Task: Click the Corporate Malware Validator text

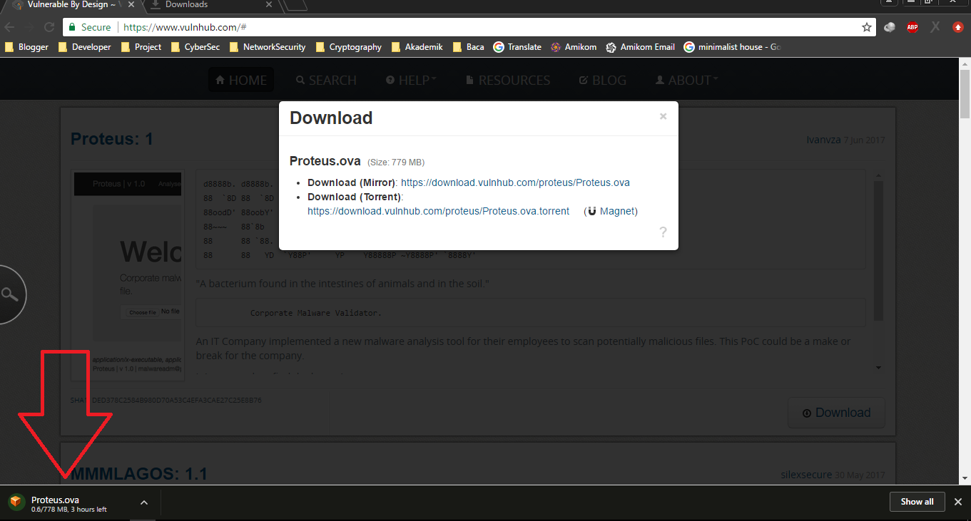Action: (x=315, y=313)
